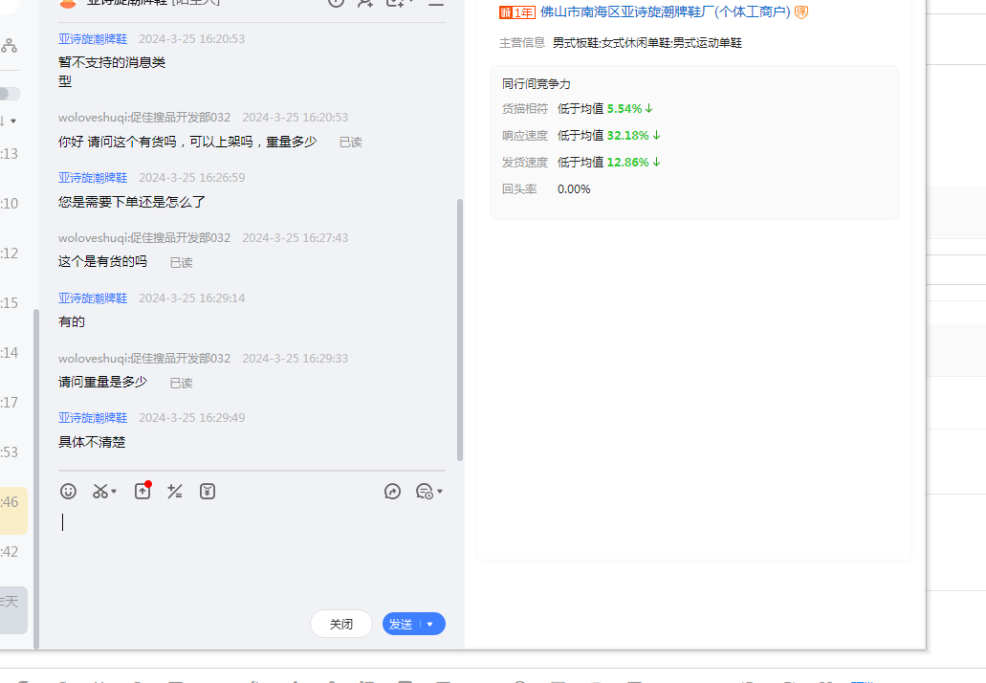Toggle the switch at left sidebar top

9,94
